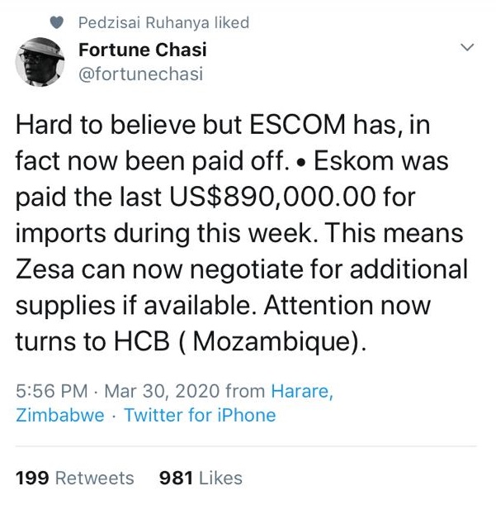Click 'Eskom was' after the bullet point
The image size is (496, 505).
coord(380,161)
